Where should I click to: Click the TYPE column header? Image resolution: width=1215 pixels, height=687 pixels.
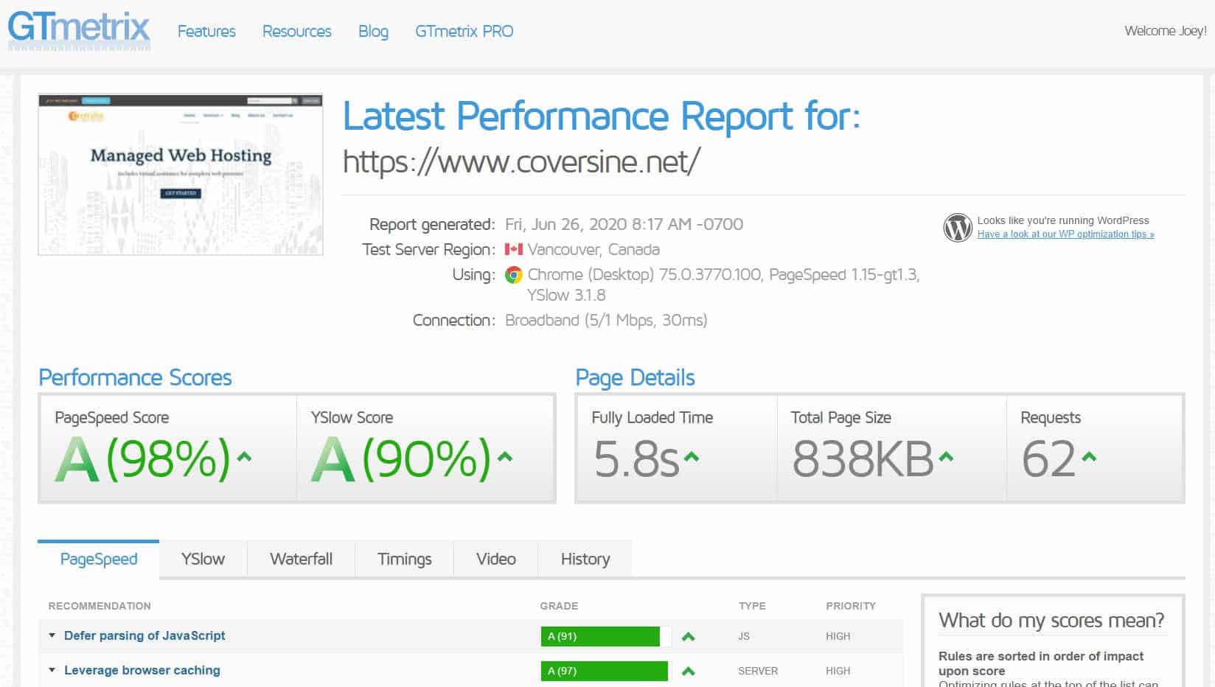click(x=752, y=606)
